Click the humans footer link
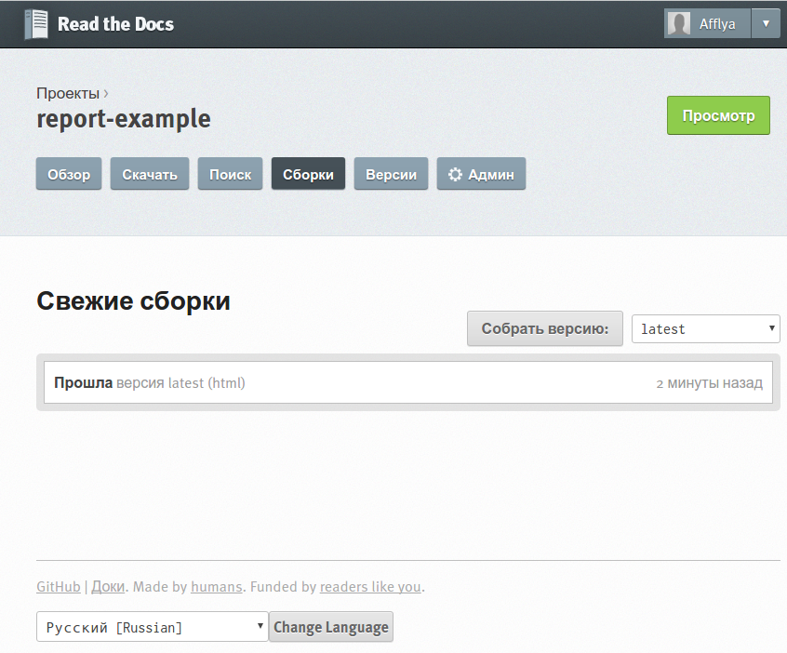787x653 pixels. click(x=217, y=586)
